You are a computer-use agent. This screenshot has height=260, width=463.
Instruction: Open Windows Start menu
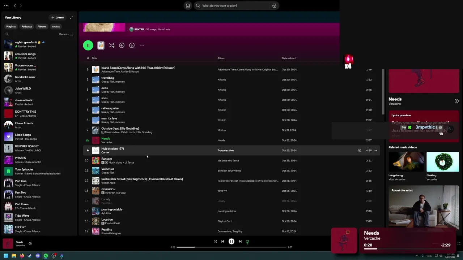point(6,256)
